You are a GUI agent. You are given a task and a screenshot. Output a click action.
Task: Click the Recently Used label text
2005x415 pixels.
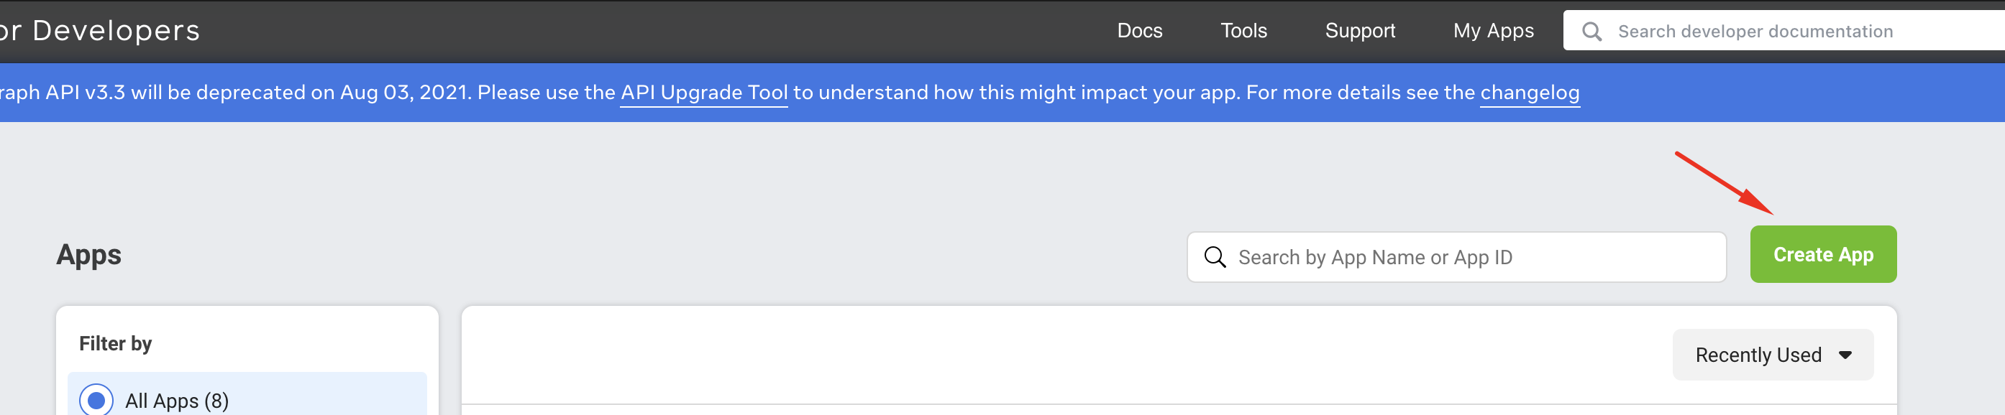click(x=1758, y=355)
